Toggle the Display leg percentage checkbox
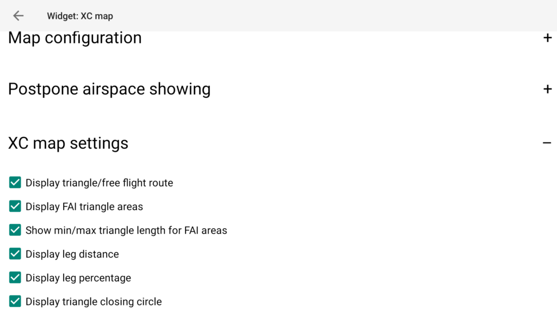 pos(15,278)
